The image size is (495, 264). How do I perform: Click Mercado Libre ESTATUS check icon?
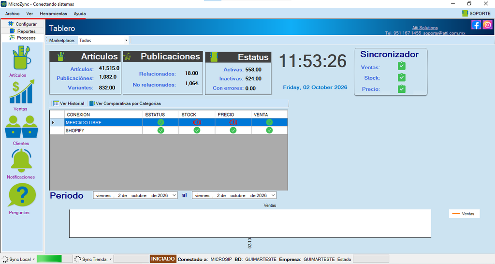160,122
